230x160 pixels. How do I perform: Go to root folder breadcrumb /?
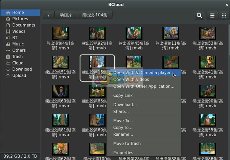coord(49,15)
